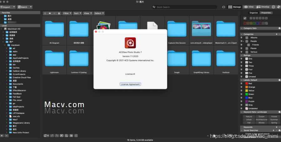Add a keyword with Keywords plus icon
The image size is (281, 142).
(277, 127)
